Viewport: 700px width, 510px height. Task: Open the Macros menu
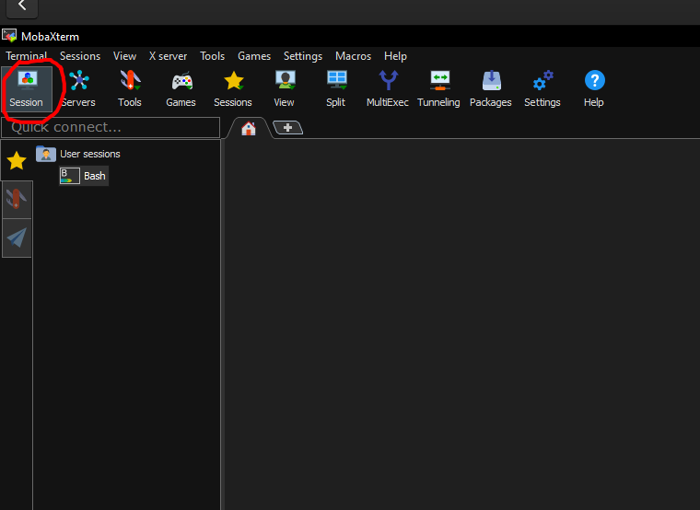pyautogui.click(x=353, y=56)
